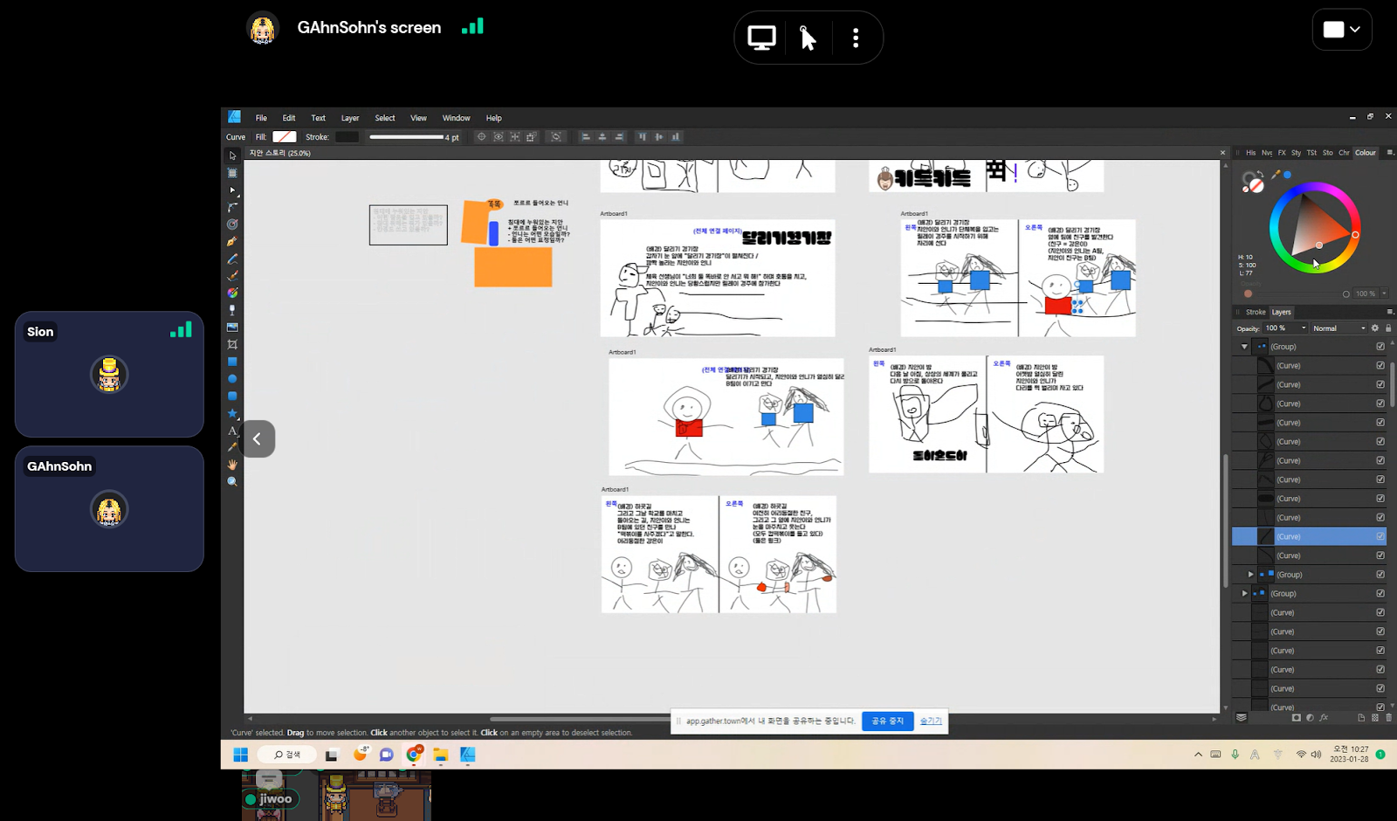
Task: Select the Node tool
Action: 232,190
